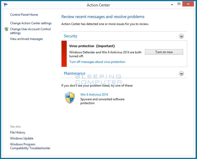Click the Win 8 Antivirus shield icon
The height and width of the screenshot is (159, 197).
pyautogui.click(x=70, y=98)
